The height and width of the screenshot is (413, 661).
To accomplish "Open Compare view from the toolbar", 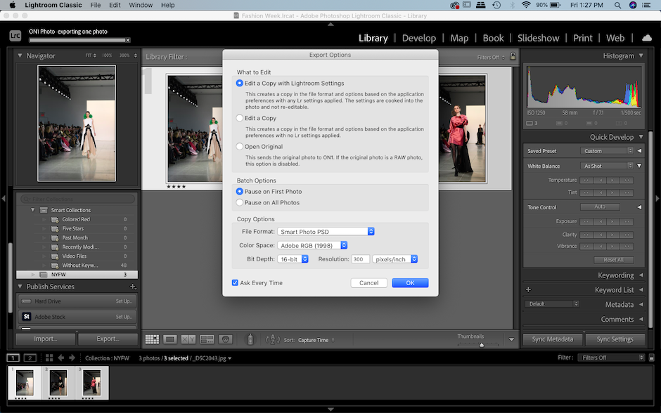I will click(188, 339).
